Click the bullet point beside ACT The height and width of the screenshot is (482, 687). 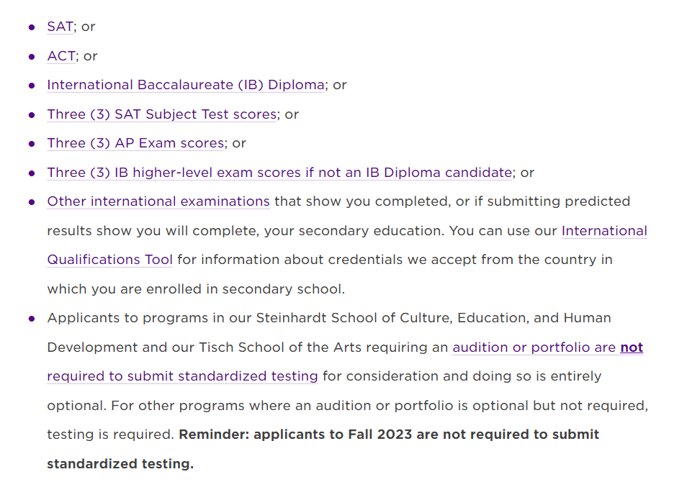(32, 56)
